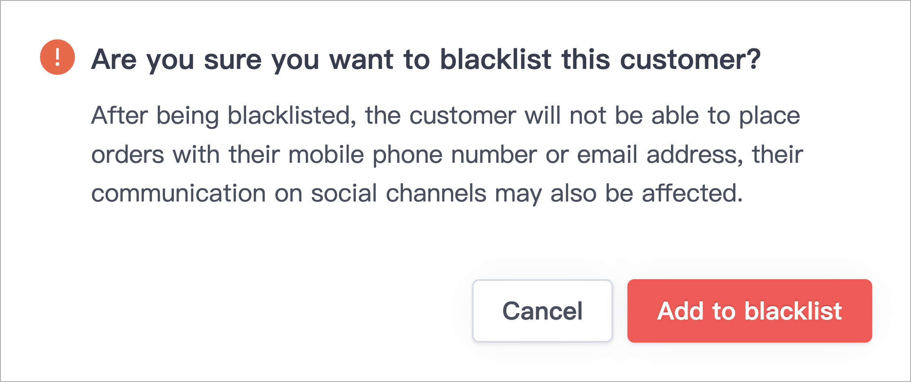Click the line starting 'orders with their mobile'
The image size is (911, 382).
447,155
